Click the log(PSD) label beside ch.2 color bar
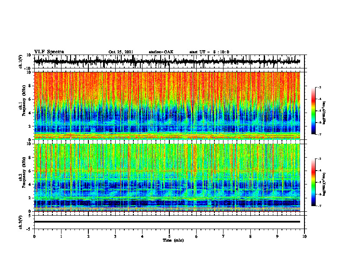 pyautogui.click(x=324, y=184)
